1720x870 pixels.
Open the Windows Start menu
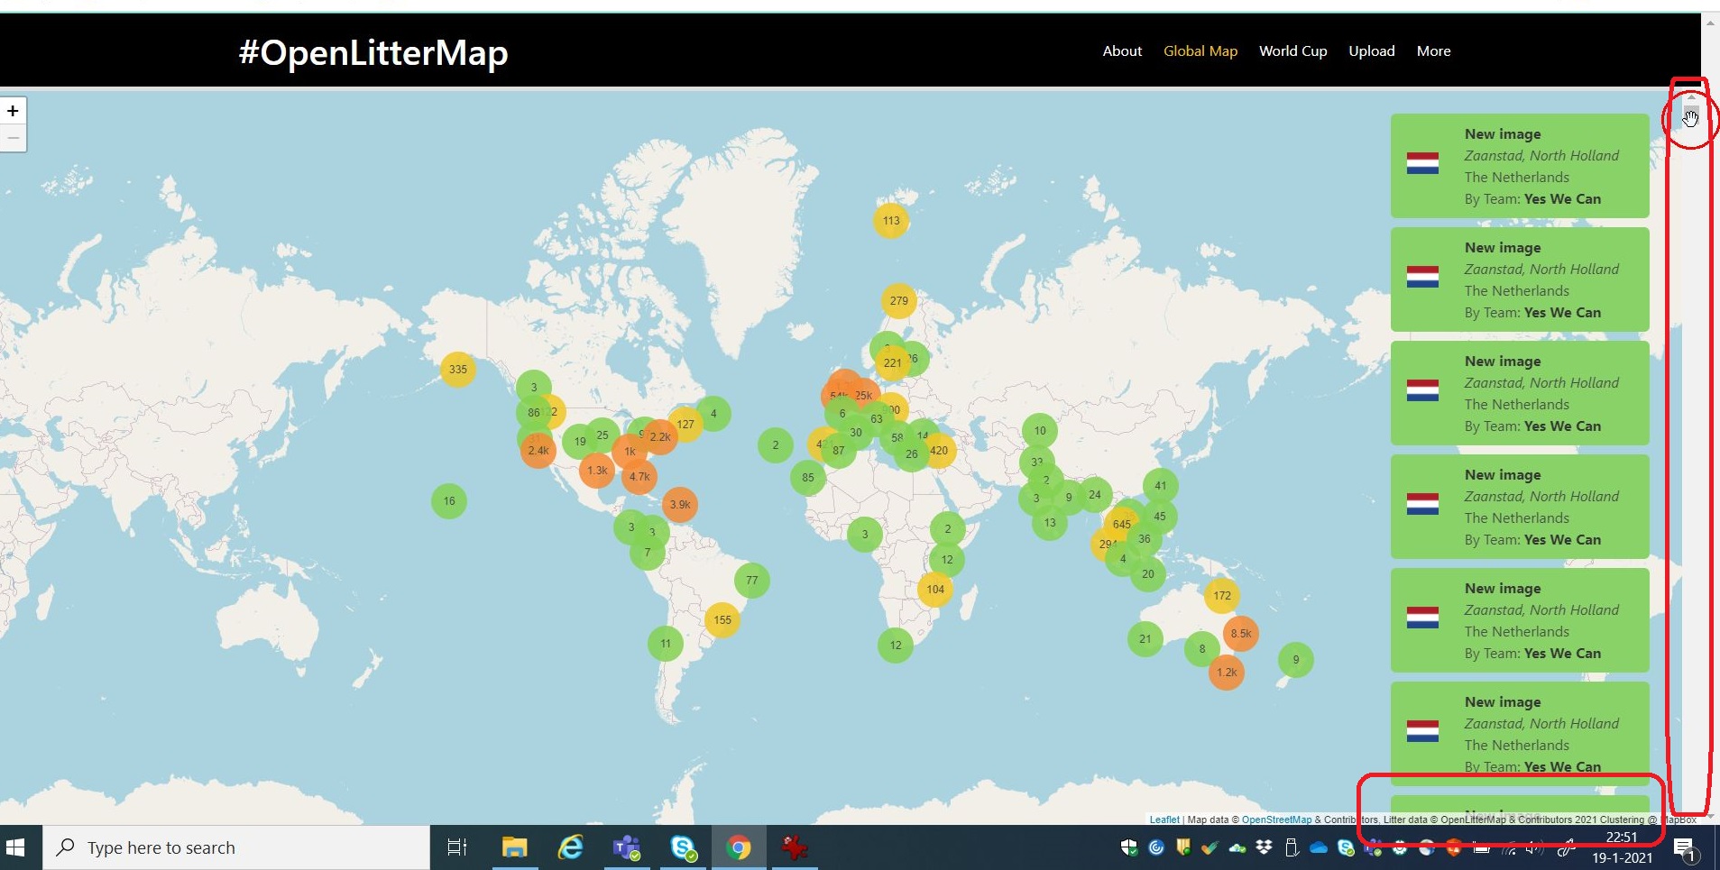tap(15, 847)
